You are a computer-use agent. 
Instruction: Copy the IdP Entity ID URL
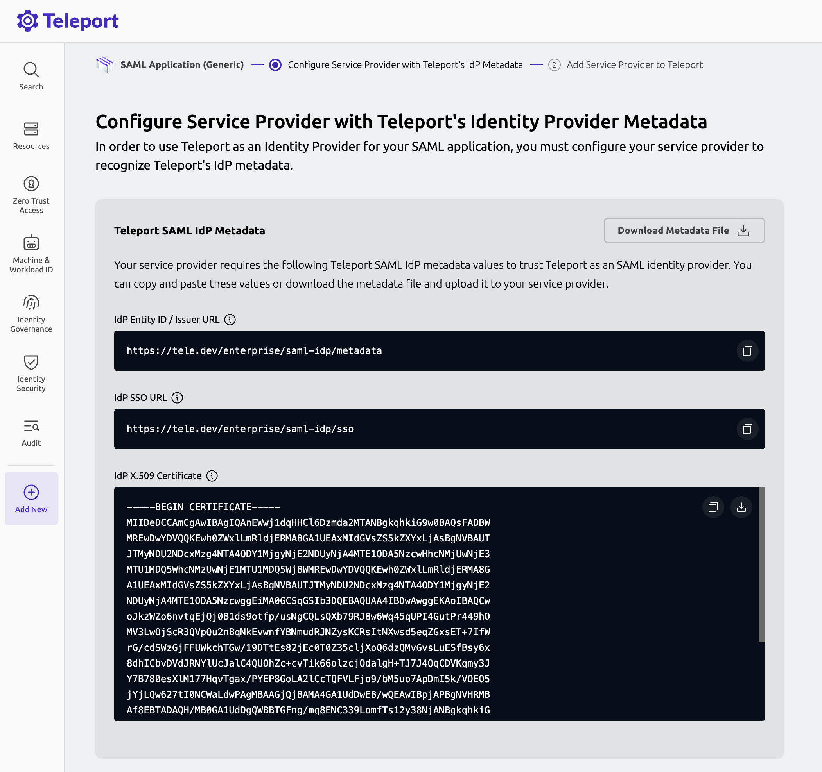coord(747,351)
